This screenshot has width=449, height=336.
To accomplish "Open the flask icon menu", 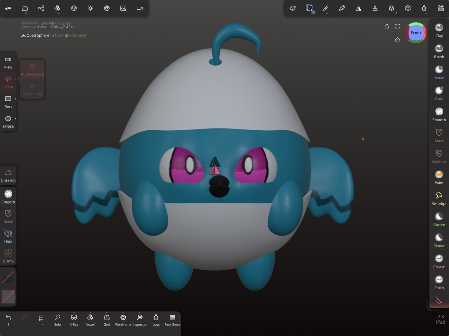I will [x=375, y=8].
